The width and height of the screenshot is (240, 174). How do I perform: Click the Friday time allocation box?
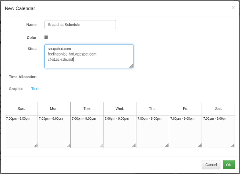185,132
